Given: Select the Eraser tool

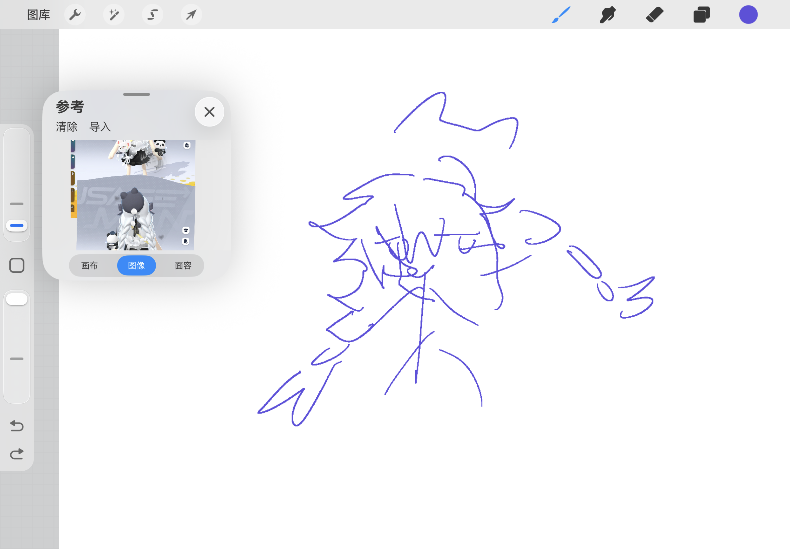Looking at the screenshot, I should 654,15.
